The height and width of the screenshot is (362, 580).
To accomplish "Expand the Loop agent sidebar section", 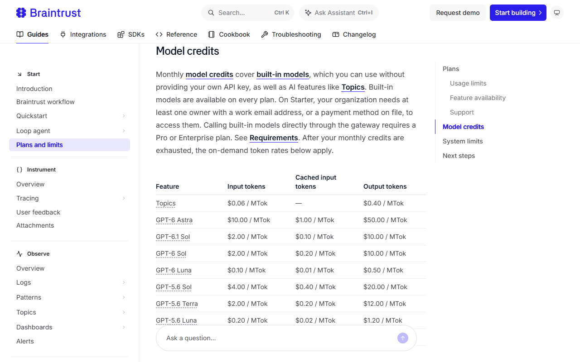I will tap(124, 131).
